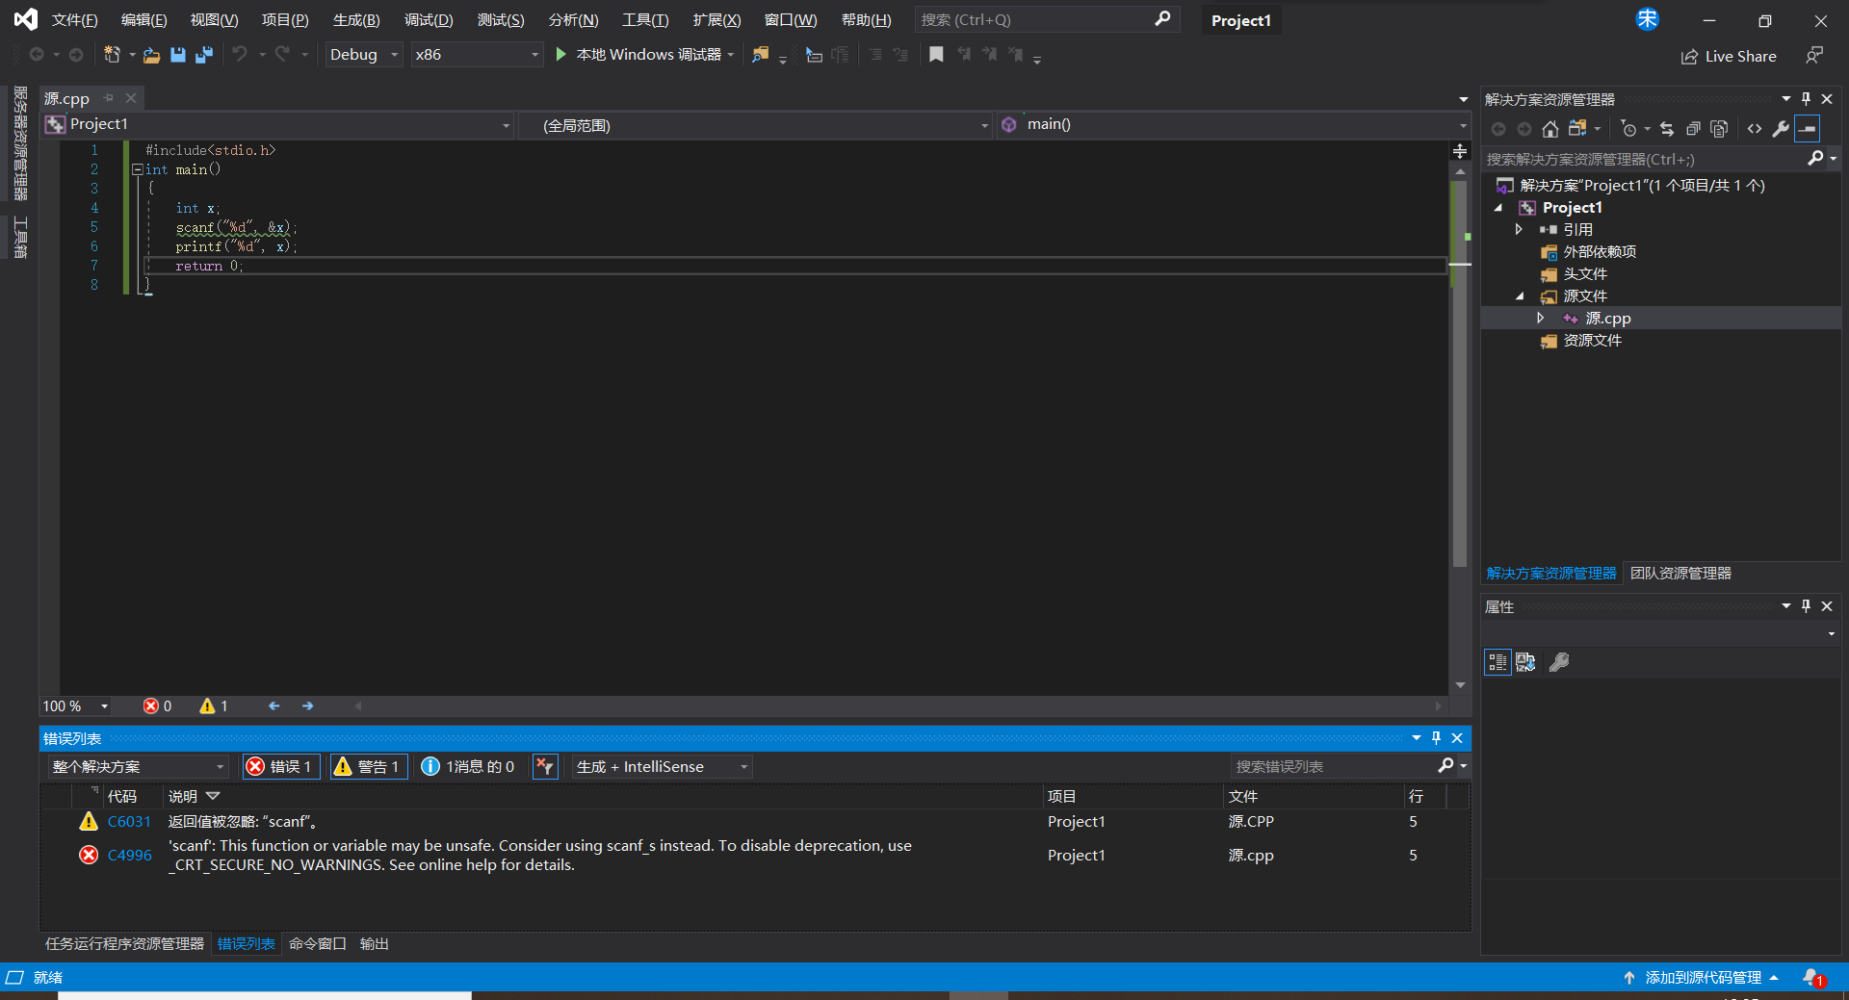Click the bookmark icon in toolbar
Viewport: 1849px width, 1000px height.
click(936, 55)
